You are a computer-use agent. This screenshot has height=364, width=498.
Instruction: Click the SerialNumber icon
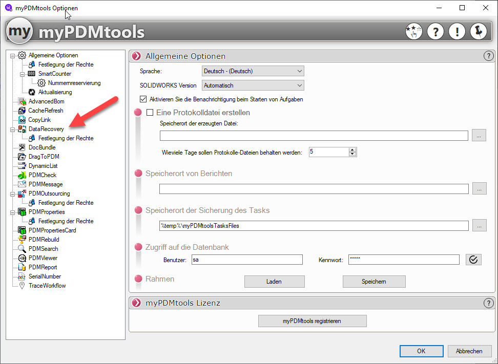pos(22,276)
